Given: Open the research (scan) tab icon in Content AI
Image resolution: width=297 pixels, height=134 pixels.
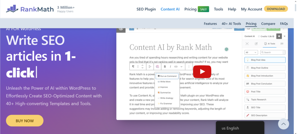Looking at the screenshot, I should [247, 44].
